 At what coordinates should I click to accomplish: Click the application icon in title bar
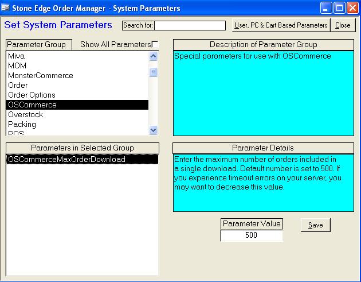[x=5, y=8]
